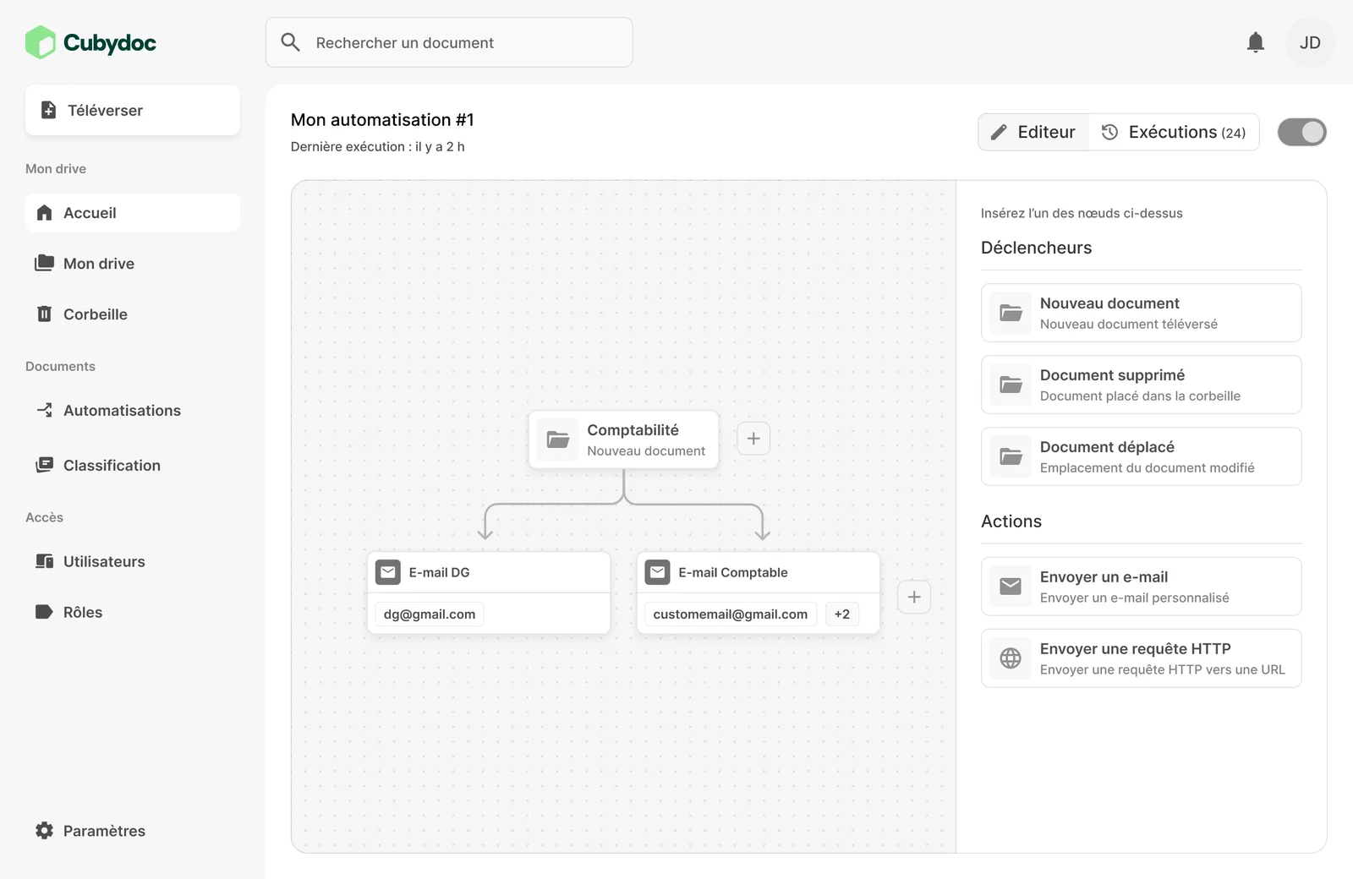Click the envelope icon on E-mail DG node
Screen dimensions: 1353x879
[x=388, y=572]
